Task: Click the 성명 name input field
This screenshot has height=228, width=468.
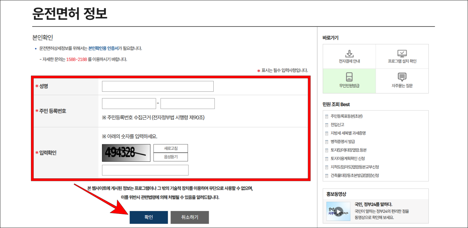Action: 158,85
